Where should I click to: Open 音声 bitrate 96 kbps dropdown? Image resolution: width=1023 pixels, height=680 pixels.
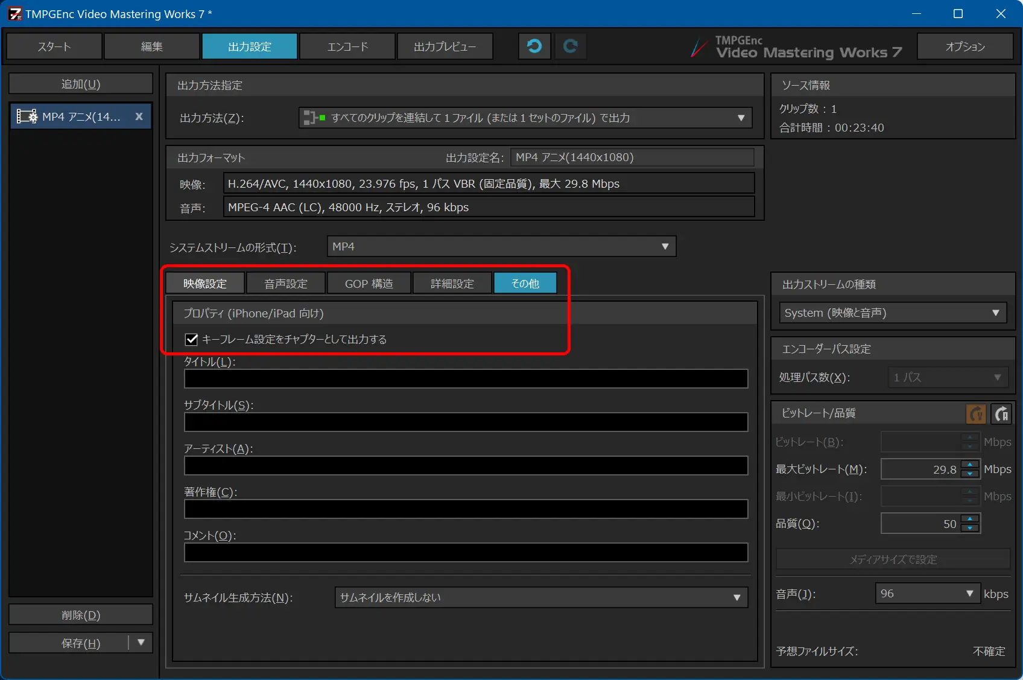(x=928, y=593)
